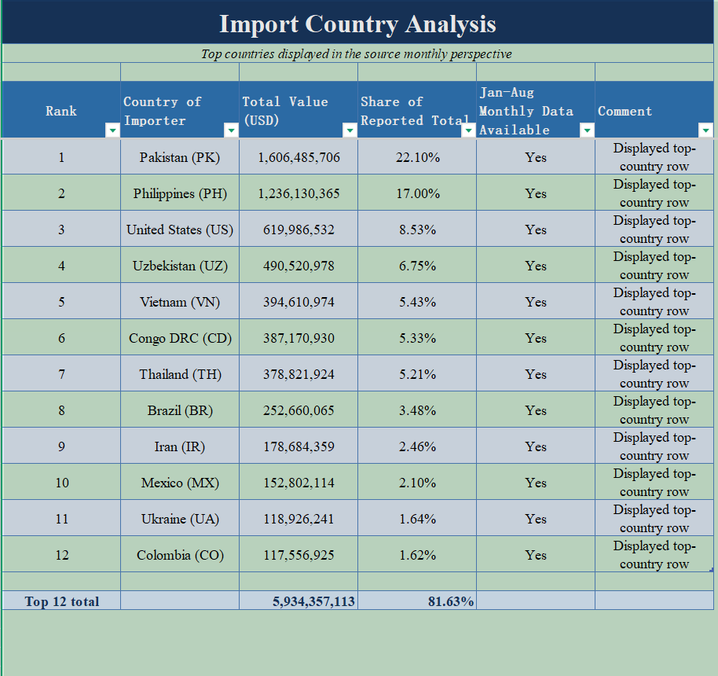Select the Ukraine (UA) cell
This screenshot has width=718, height=676.
tap(180, 520)
